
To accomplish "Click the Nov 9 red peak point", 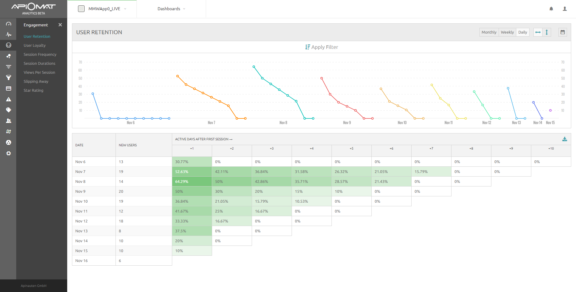I will 322,78.
